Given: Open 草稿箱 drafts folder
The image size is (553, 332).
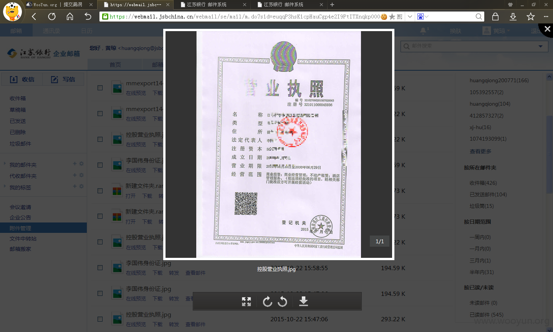Looking at the screenshot, I should coord(18,110).
